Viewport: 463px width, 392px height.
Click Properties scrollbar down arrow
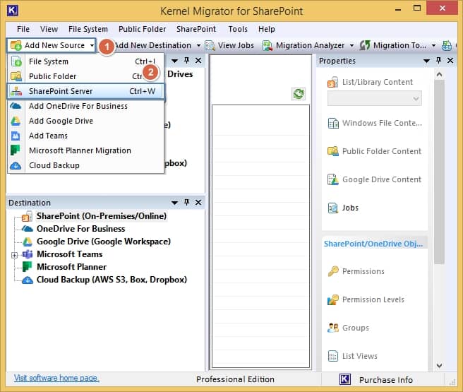tap(439, 366)
